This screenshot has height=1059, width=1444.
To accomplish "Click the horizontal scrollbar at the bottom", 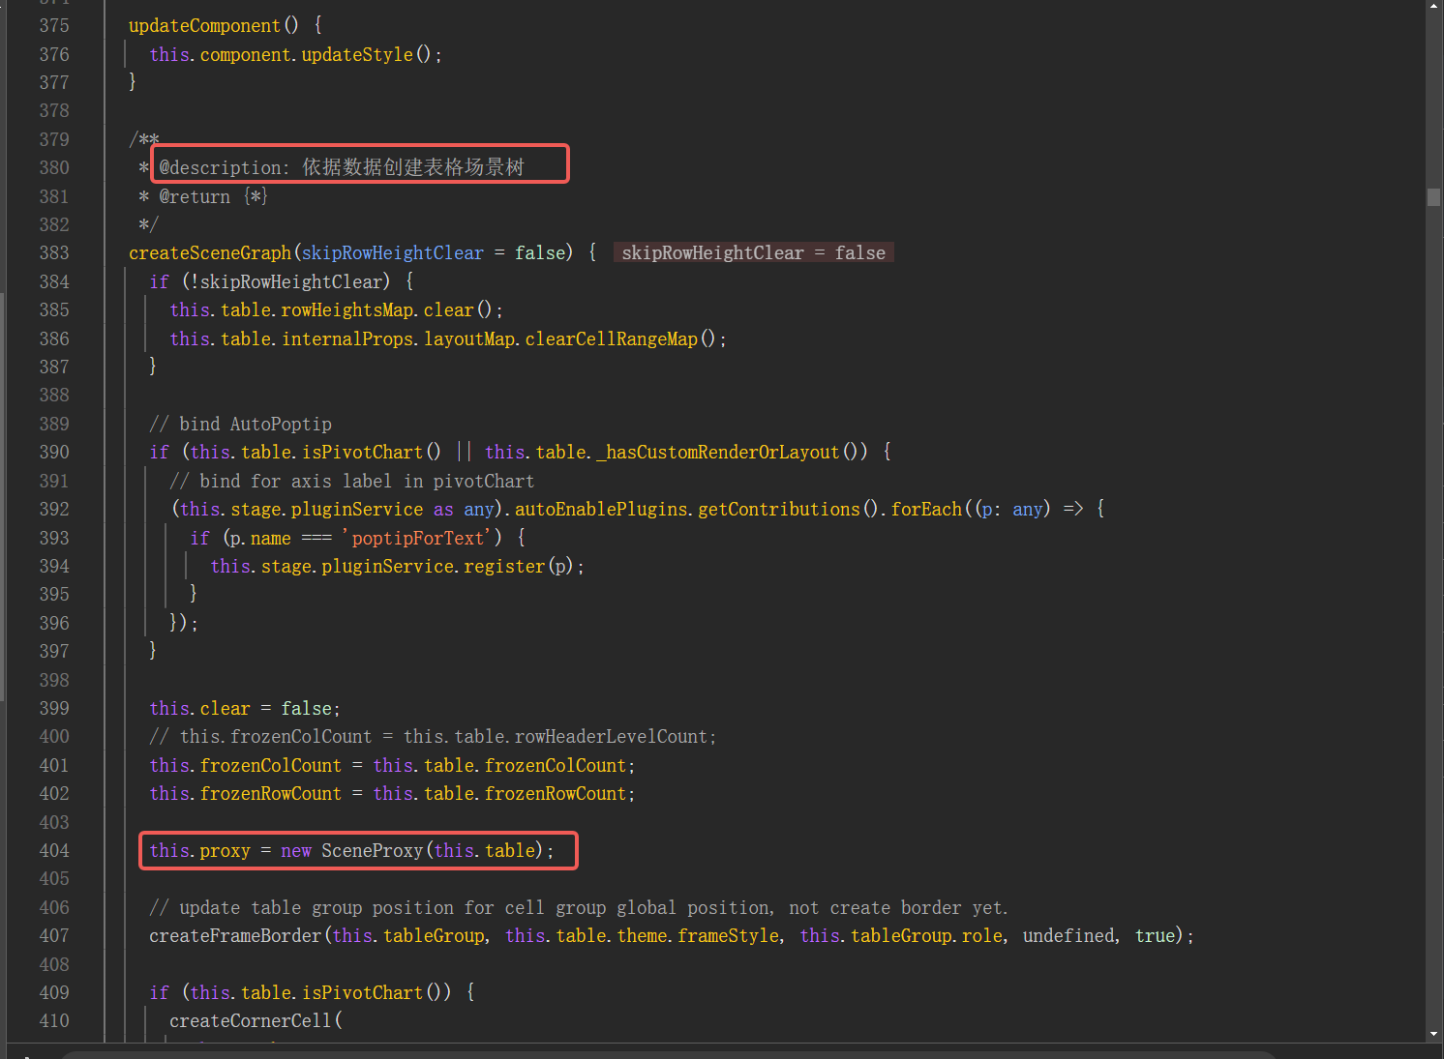I will pyautogui.click(x=668, y=1054).
